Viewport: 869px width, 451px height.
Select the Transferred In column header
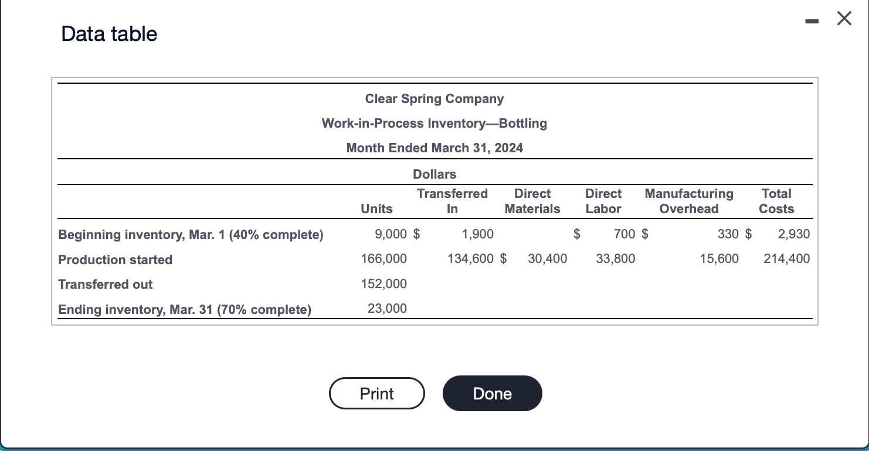click(452, 201)
